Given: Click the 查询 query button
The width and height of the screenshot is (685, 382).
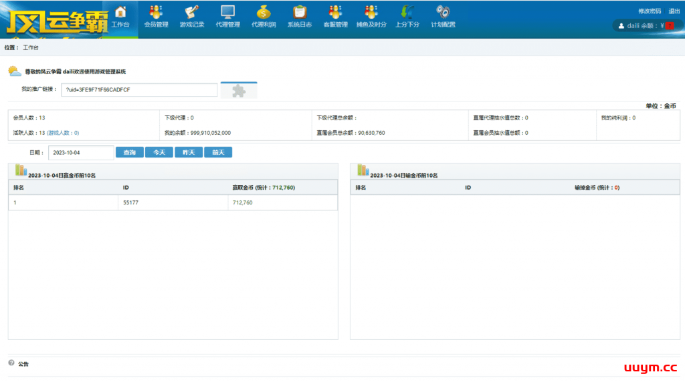Looking at the screenshot, I should (x=129, y=152).
